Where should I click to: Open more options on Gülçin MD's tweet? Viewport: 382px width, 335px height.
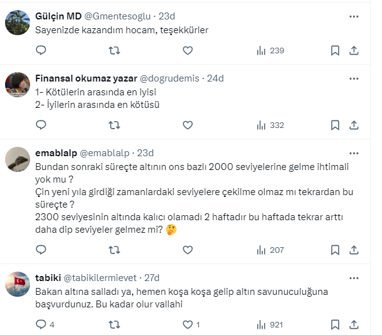354,16
